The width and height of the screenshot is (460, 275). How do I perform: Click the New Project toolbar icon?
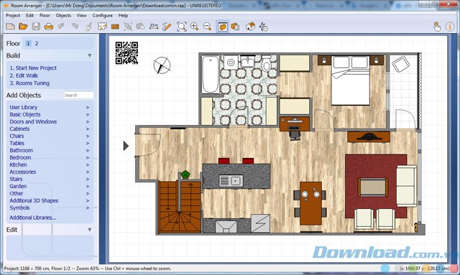(x=10, y=27)
